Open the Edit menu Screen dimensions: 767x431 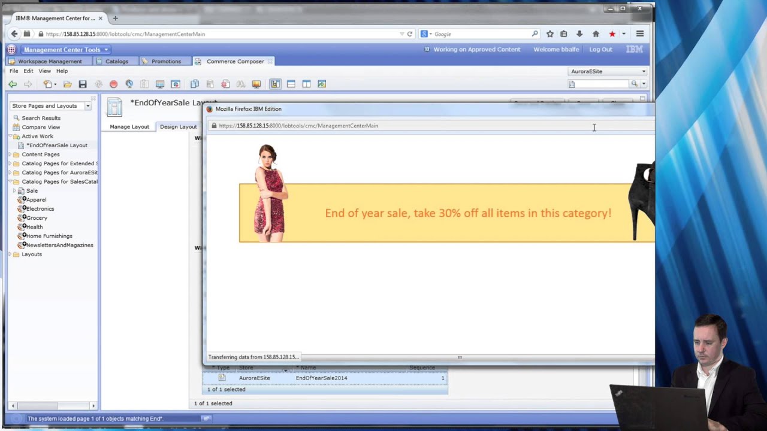pyautogui.click(x=28, y=71)
